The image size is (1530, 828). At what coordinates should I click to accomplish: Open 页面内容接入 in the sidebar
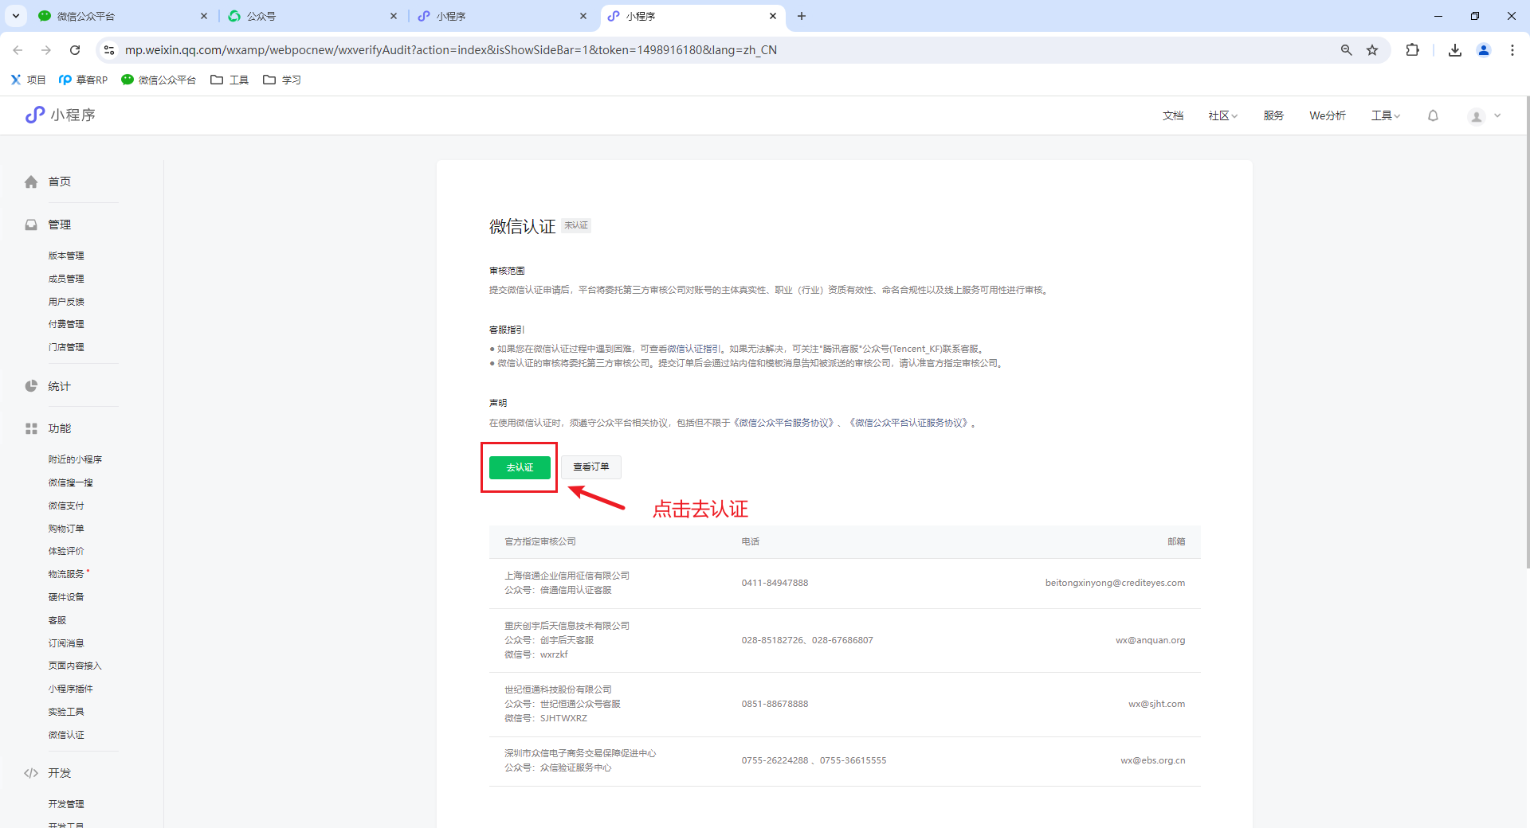[75, 666]
